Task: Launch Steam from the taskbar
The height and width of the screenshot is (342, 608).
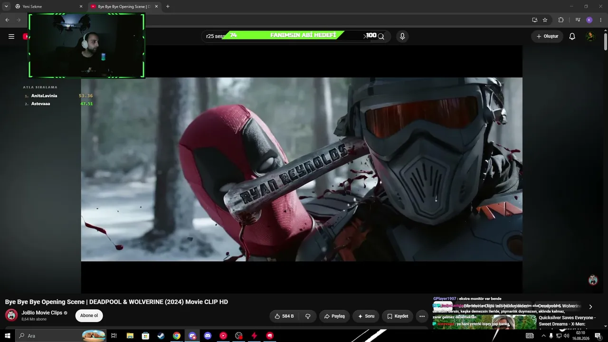Action: click(161, 336)
